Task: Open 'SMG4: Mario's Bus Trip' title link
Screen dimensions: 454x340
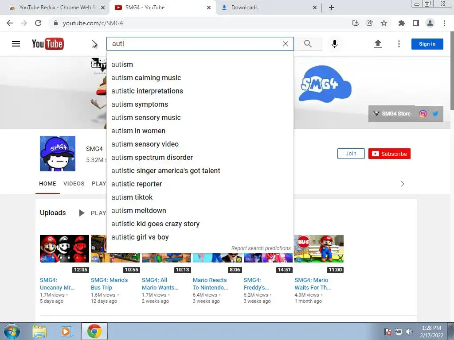Action: [109, 284]
